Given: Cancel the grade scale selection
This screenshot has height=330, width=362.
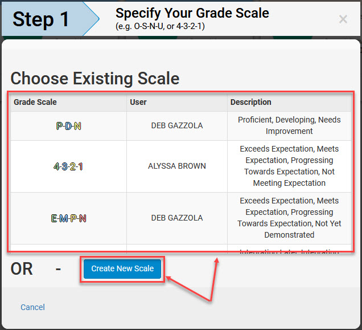Looking at the screenshot, I should coord(33,307).
